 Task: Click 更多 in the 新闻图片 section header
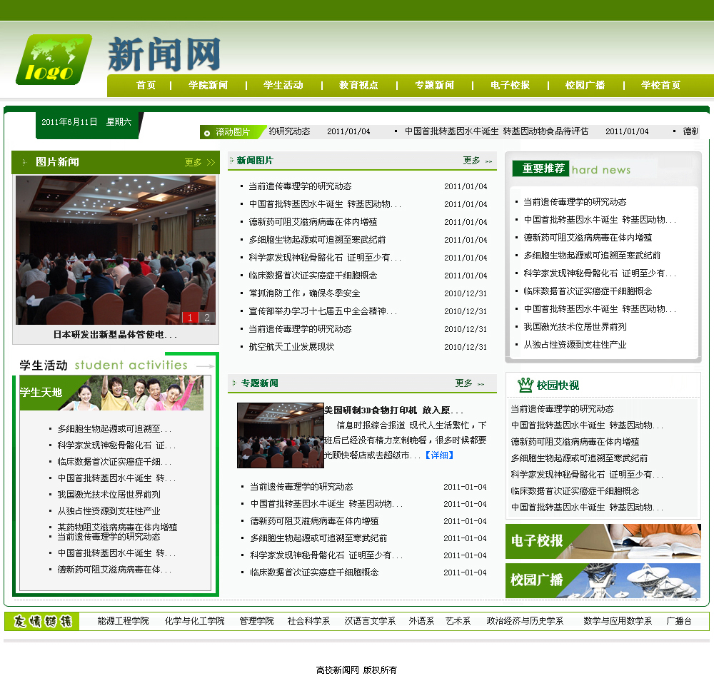point(472,160)
